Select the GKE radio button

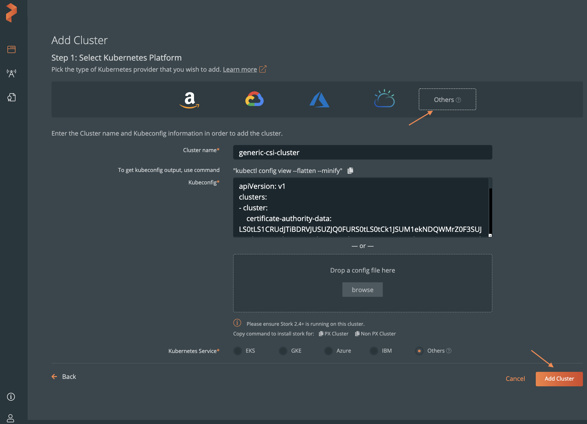click(283, 351)
